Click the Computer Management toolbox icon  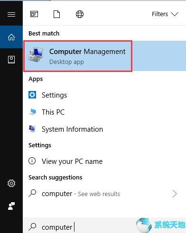click(36, 55)
